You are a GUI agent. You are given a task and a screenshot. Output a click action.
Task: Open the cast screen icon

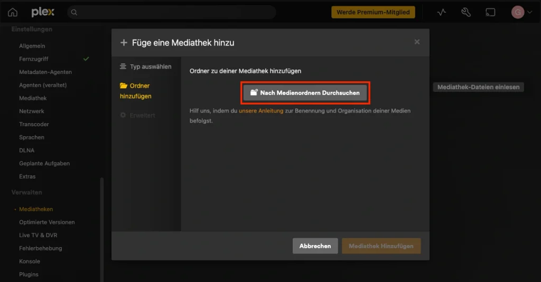490,13
